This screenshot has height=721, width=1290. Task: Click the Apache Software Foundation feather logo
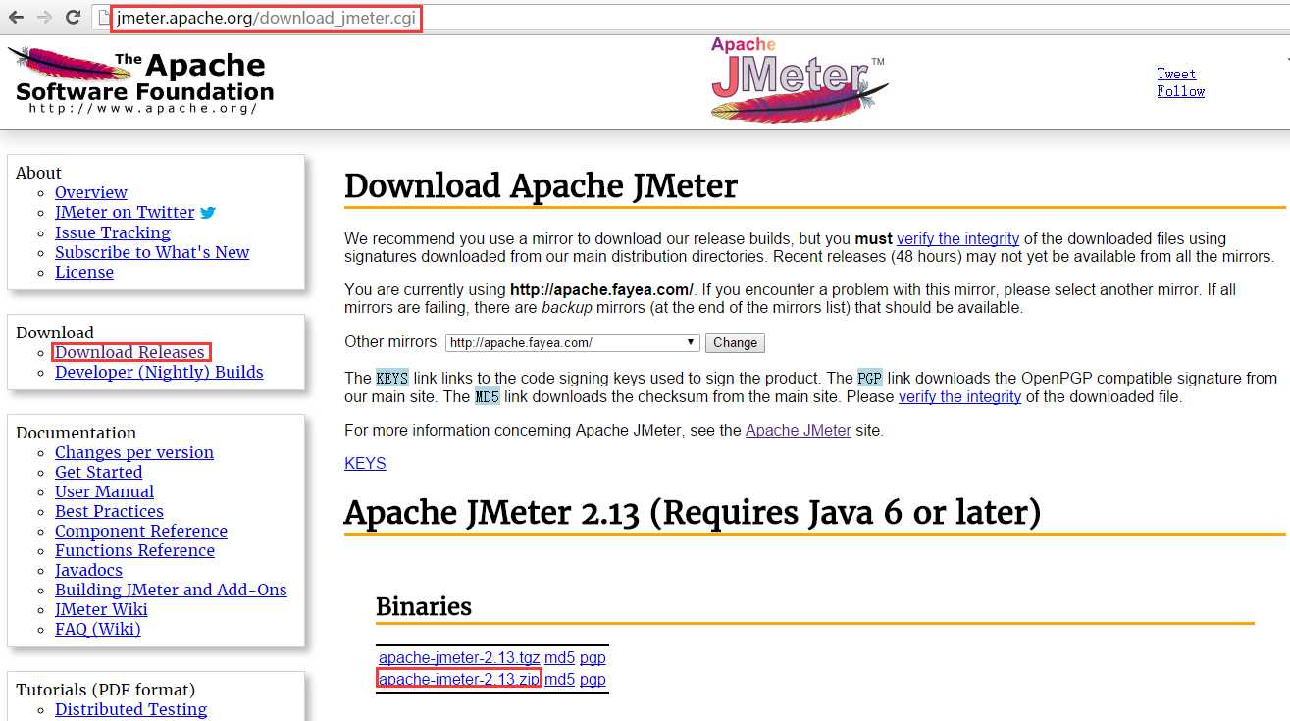pyautogui.click(x=141, y=79)
